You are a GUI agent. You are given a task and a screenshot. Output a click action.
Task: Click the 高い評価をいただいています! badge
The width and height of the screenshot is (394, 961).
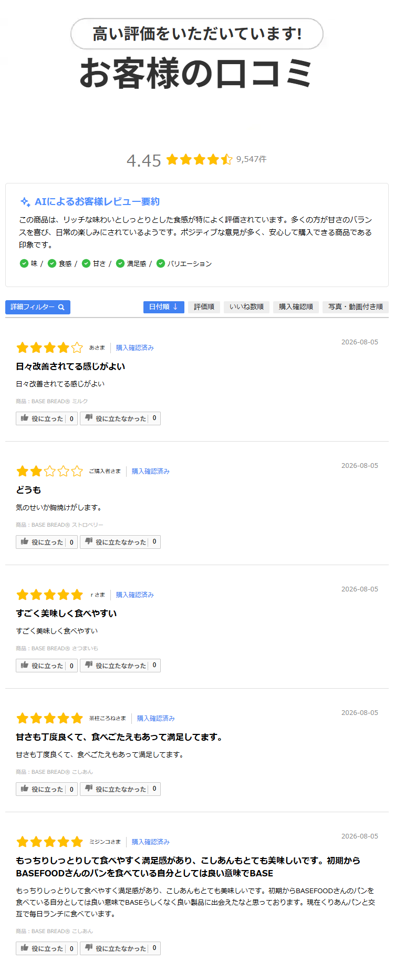(197, 34)
